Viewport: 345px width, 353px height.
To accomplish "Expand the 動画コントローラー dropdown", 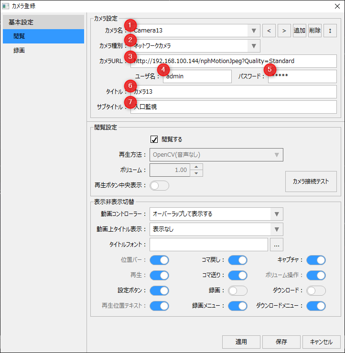I will [216, 214].
